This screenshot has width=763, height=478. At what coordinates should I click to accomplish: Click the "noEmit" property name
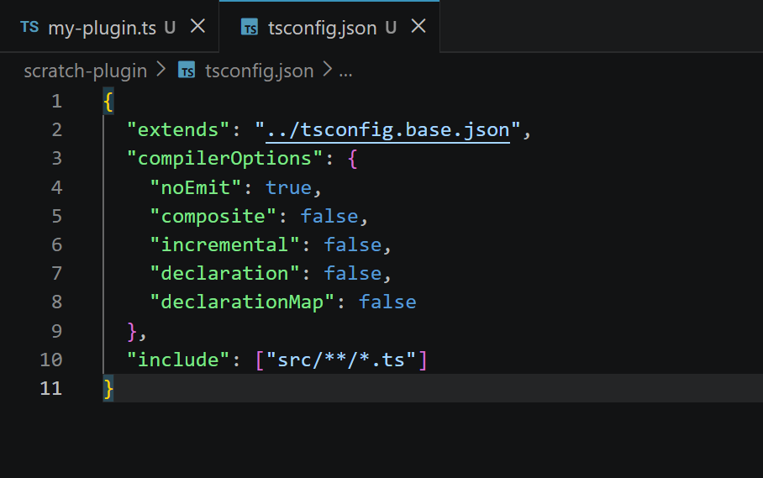pos(196,187)
